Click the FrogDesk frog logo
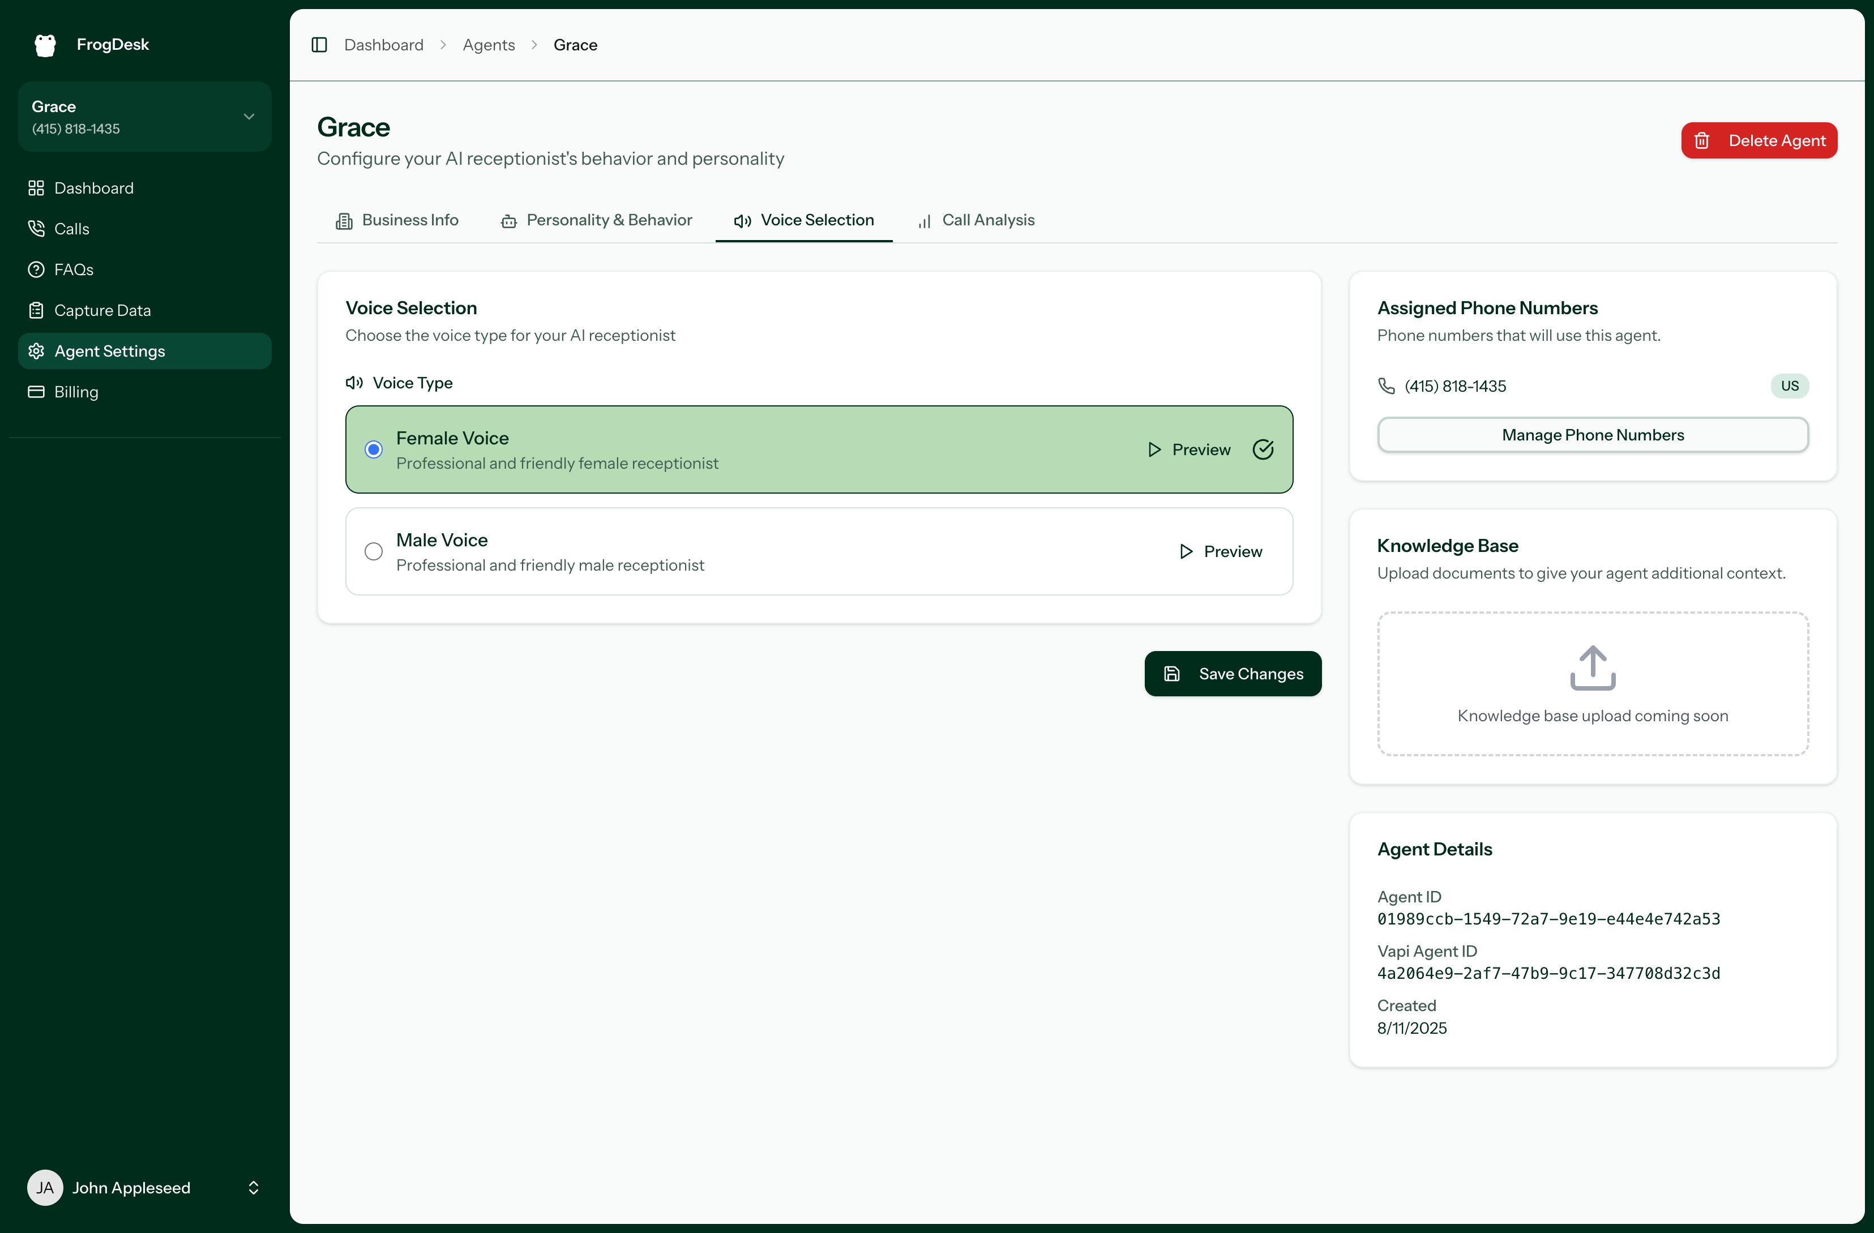Image resolution: width=1874 pixels, height=1233 pixels. pos(44,45)
